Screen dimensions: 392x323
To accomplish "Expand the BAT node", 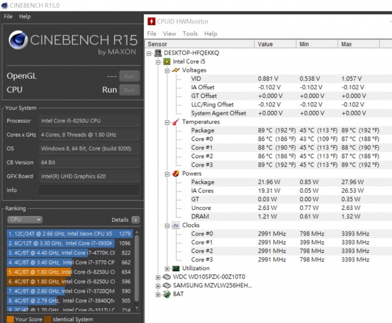I will 158,295.
